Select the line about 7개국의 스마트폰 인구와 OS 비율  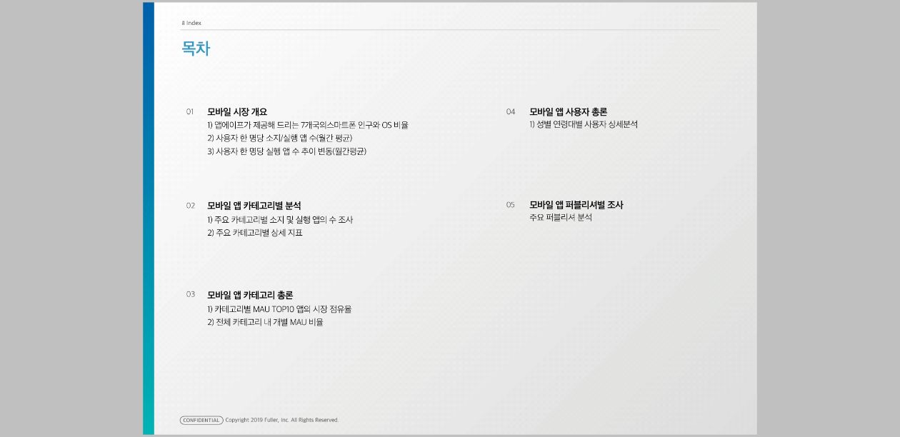coord(308,125)
